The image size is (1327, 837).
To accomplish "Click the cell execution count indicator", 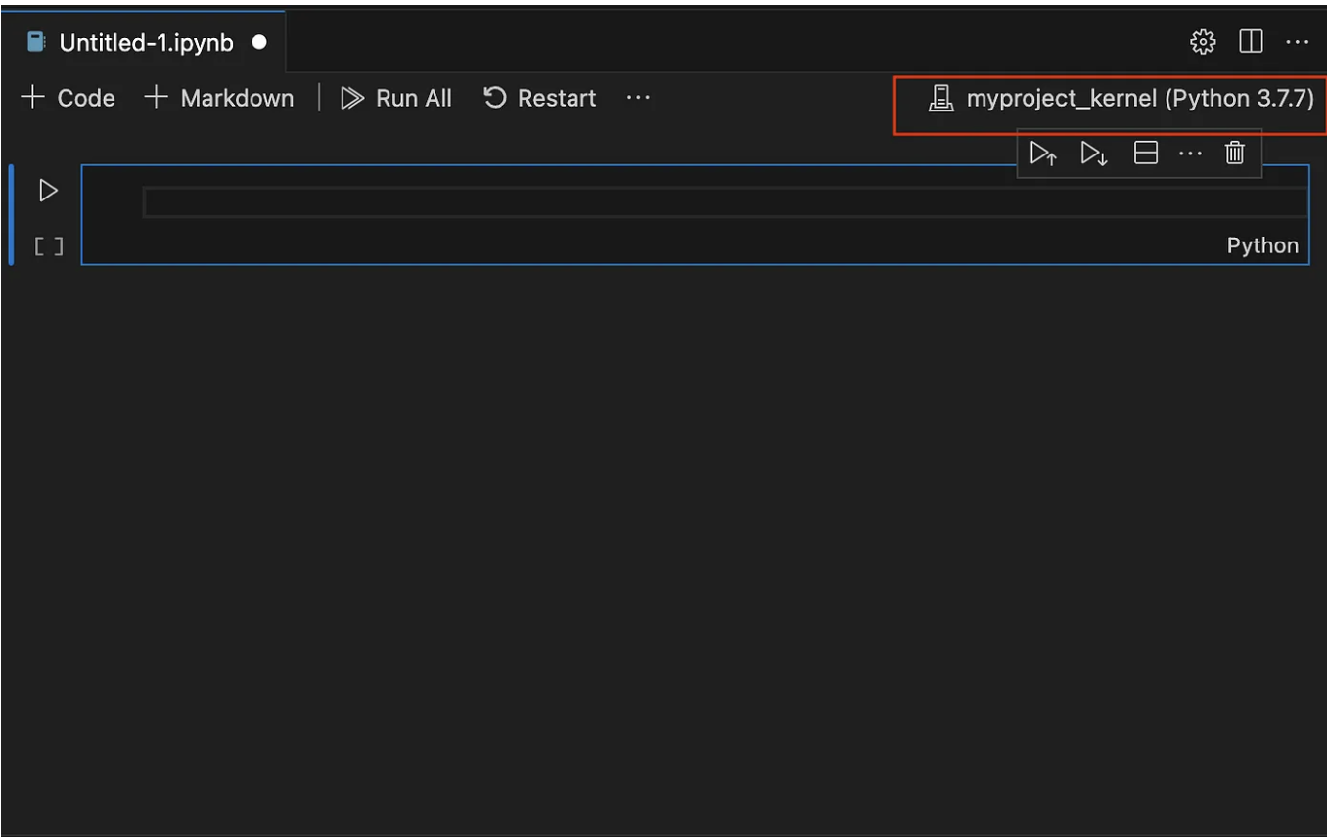I will point(47,245).
